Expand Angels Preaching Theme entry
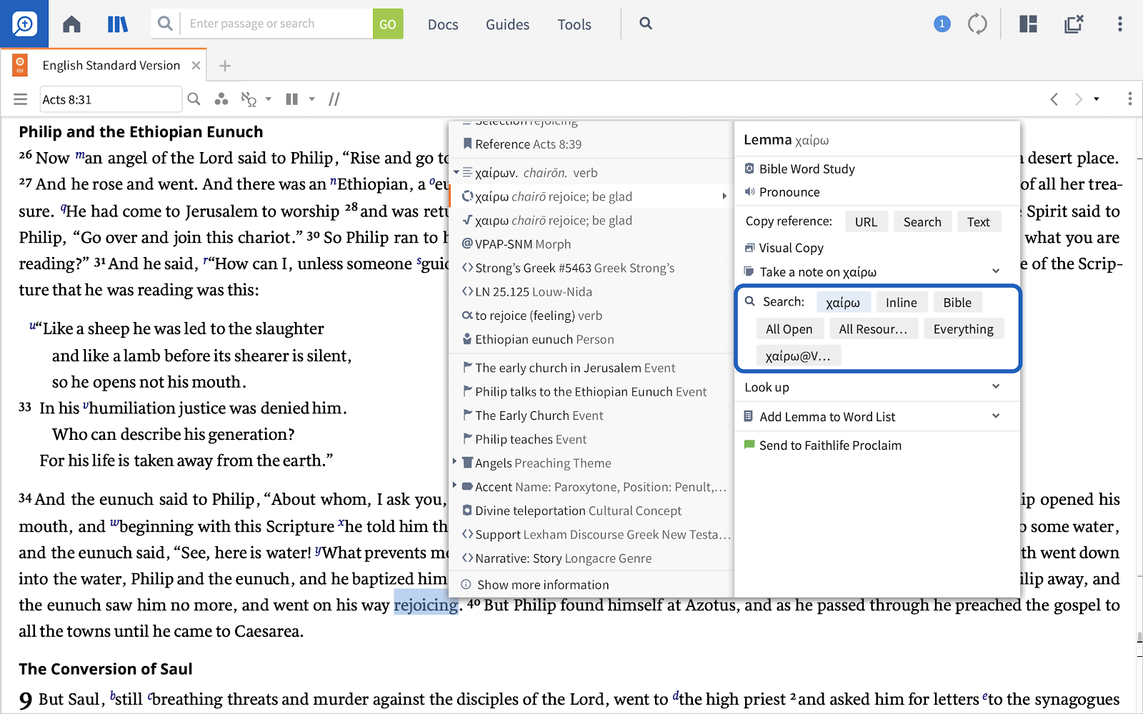Screen dimensions: 1143x714 point(455,462)
